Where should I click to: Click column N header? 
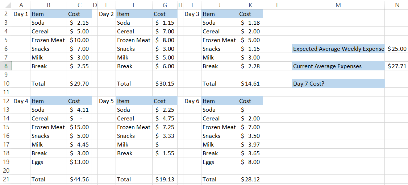pos(396,5)
